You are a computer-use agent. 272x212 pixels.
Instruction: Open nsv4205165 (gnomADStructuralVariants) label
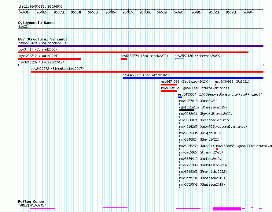(x=195, y=88)
